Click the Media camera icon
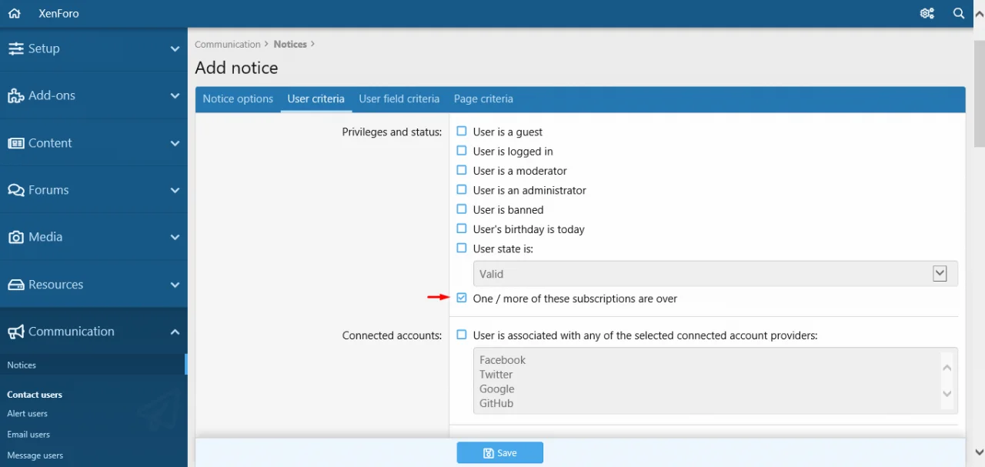This screenshot has height=467, width=985. click(x=15, y=238)
